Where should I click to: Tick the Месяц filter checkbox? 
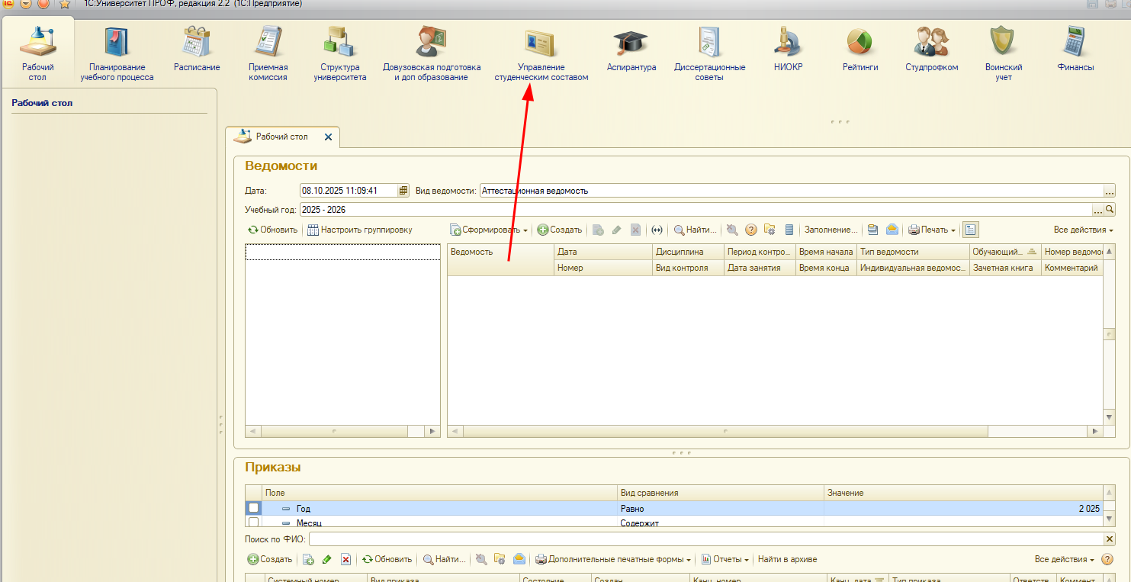pos(253,523)
